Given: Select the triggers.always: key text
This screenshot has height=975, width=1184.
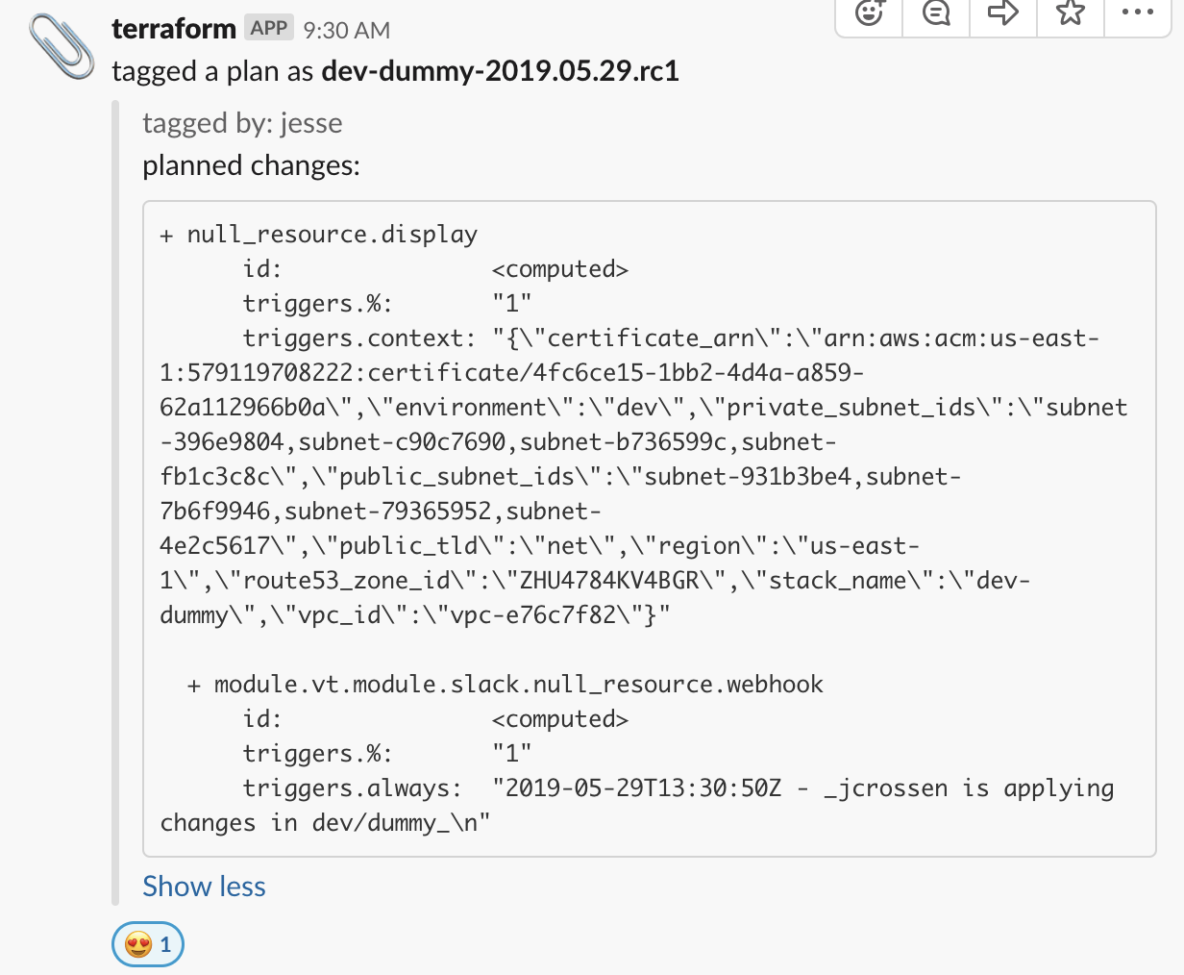Looking at the screenshot, I should click(x=353, y=788).
